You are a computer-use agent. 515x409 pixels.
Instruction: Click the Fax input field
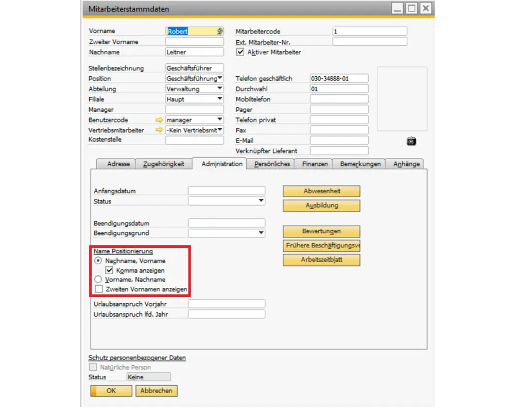tap(339, 130)
